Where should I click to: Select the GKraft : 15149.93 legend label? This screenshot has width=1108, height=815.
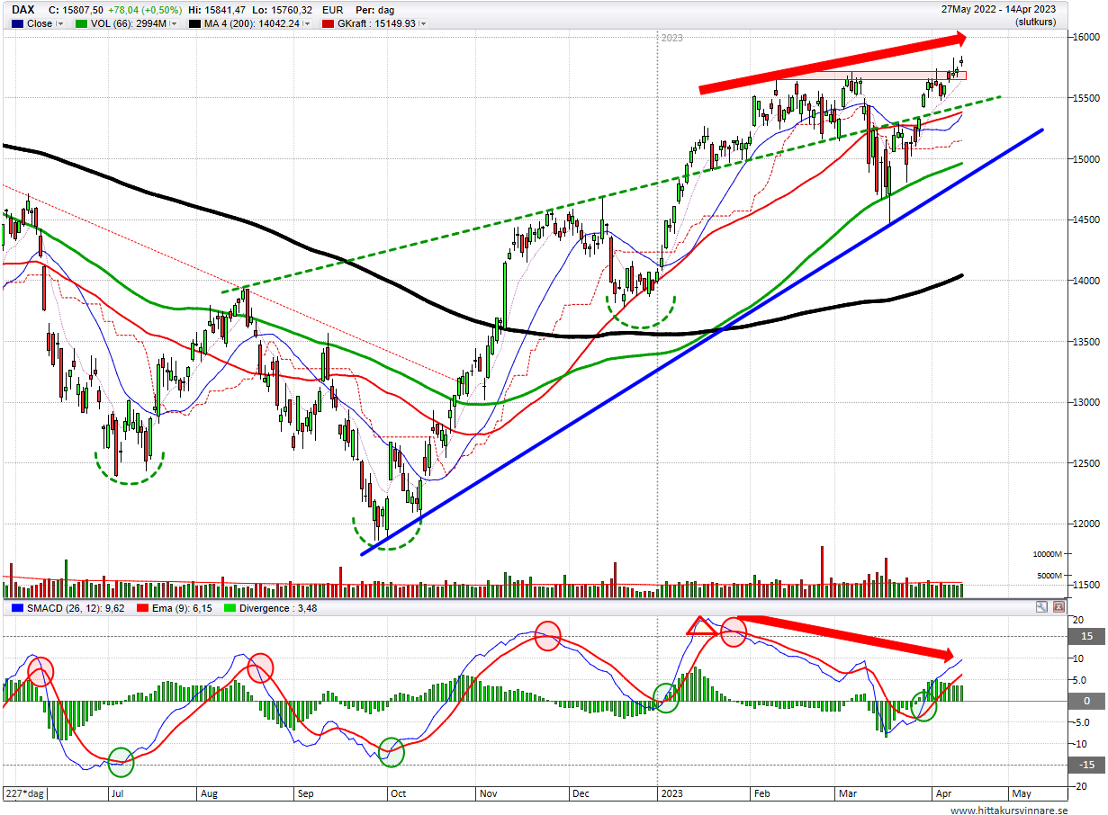[376, 24]
